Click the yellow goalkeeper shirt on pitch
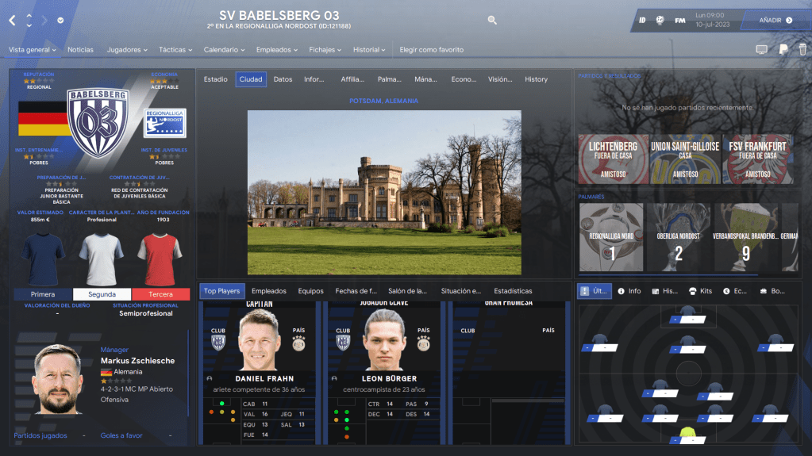The width and height of the screenshot is (812, 456). tap(687, 434)
